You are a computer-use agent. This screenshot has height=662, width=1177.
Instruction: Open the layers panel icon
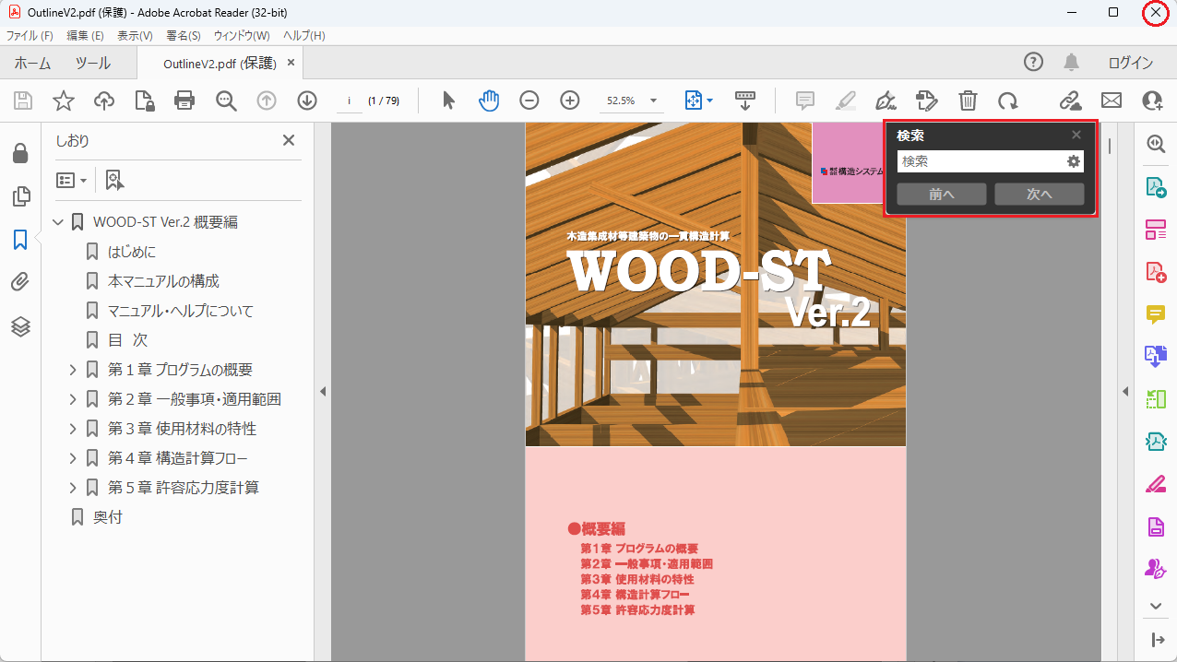pos(20,326)
